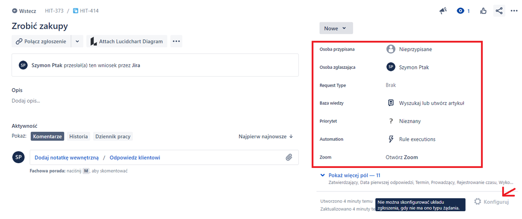Click priority value Nieznany
This screenshot has height=219, width=522.
410,121
